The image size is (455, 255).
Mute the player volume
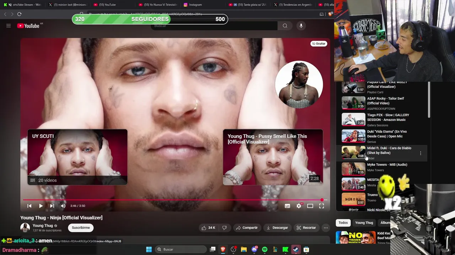(63, 206)
